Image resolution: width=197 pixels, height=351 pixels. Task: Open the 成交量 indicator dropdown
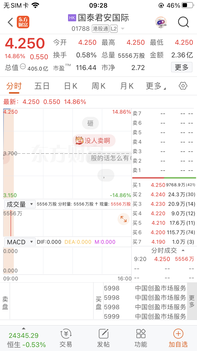[20, 204]
